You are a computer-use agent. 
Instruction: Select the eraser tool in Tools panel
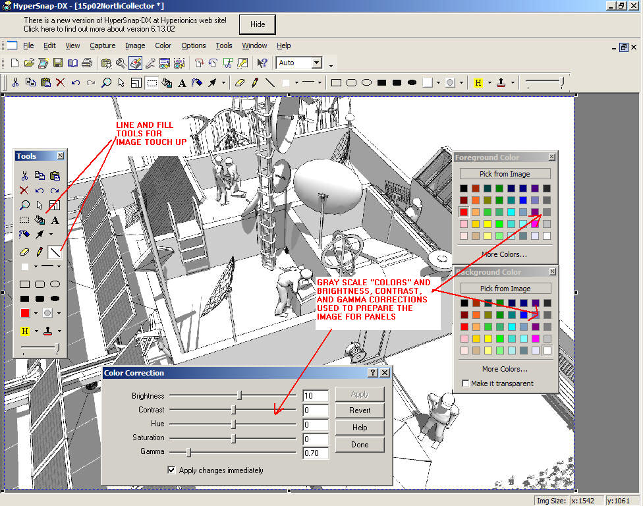point(24,252)
